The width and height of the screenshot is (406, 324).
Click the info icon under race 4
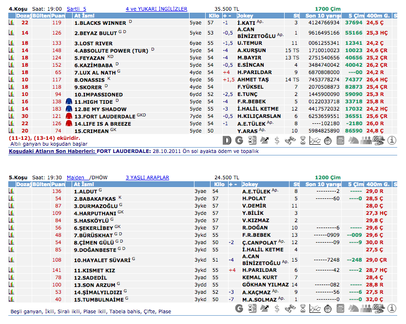(391, 141)
